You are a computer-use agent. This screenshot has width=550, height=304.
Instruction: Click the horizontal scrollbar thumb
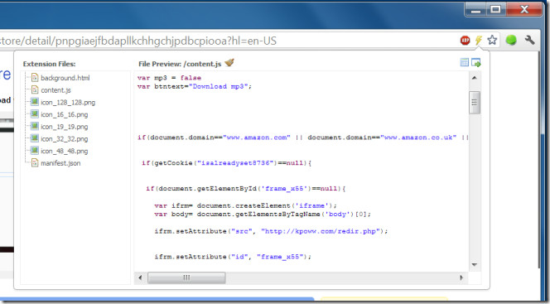pos(186,277)
